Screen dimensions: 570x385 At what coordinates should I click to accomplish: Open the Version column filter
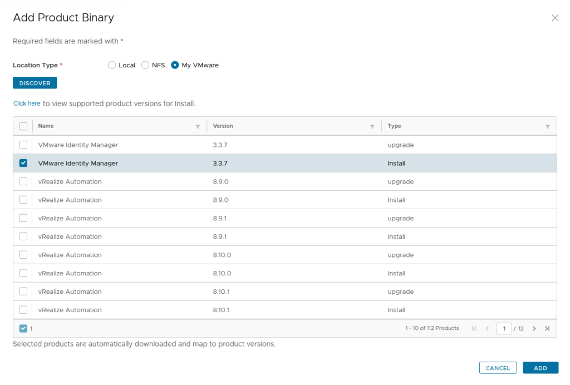click(372, 127)
